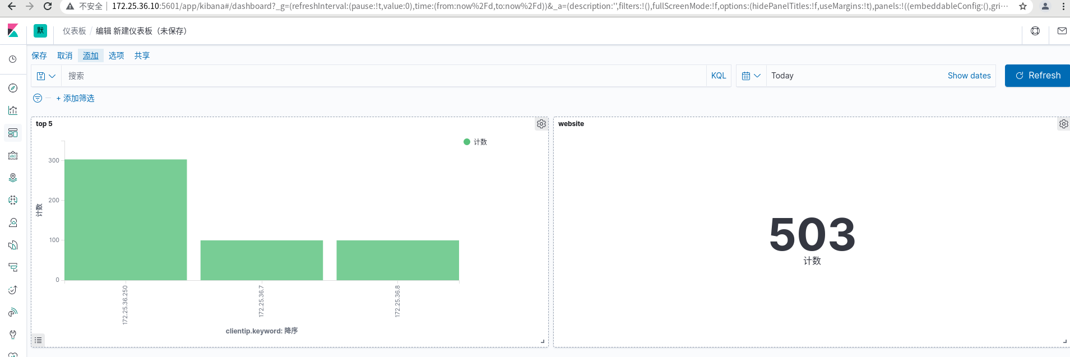This screenshot has height=357, width=1070.
Task: Click in the 搜索 query input
Action: [384, 76]
